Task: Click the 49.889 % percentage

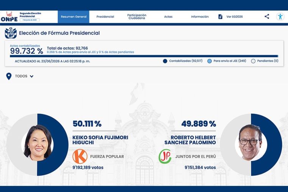Action: [x=199, y=124]
